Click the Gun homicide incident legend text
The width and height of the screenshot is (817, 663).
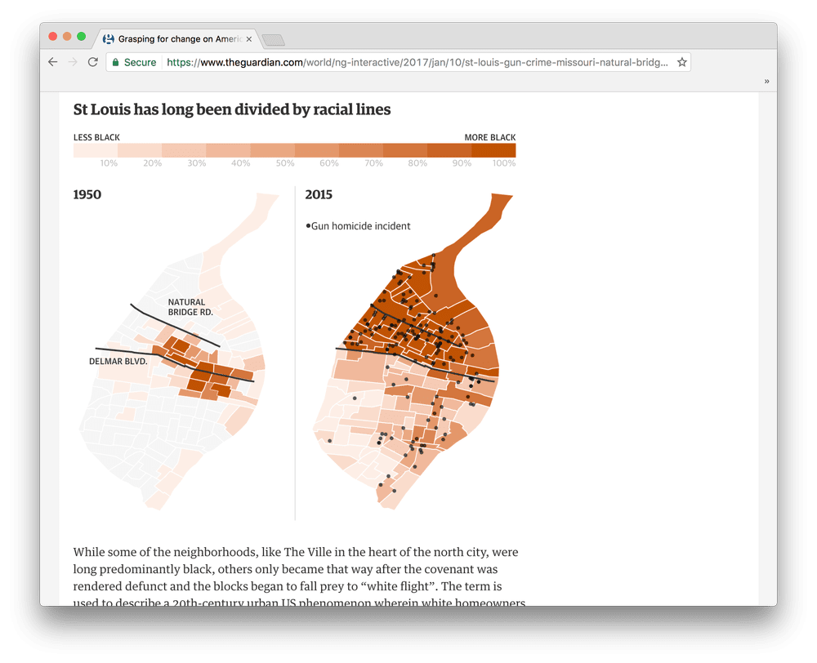(x=360, y=226)
